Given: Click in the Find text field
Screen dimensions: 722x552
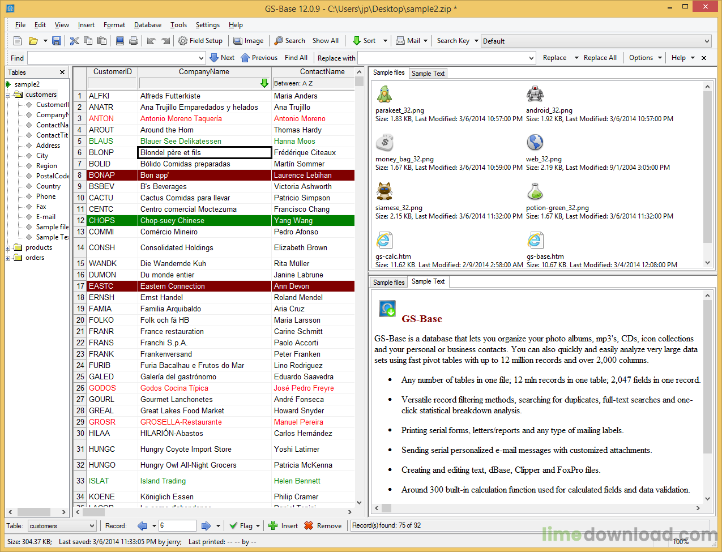Looking at the screenshot, I should pos(116,58).
